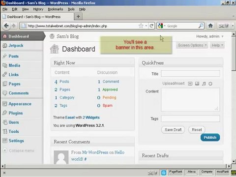Expand the Screen Options dropdown

[x=192, y=45]
